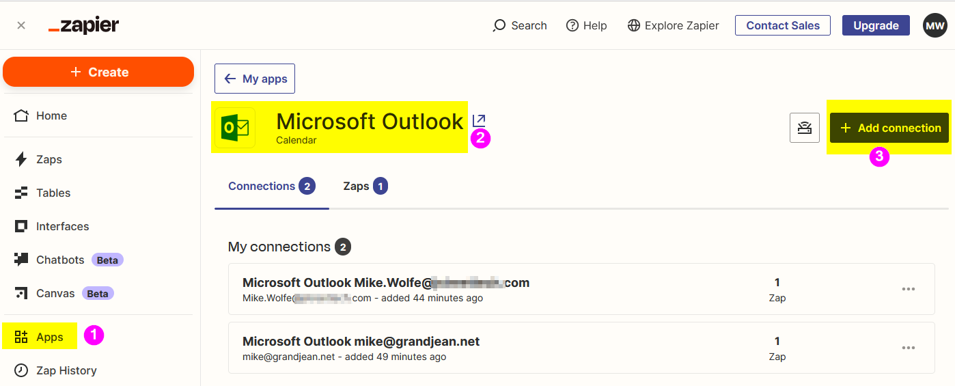Open the Help menu
This screenshot has height=386, width=955.
[587, 25]
